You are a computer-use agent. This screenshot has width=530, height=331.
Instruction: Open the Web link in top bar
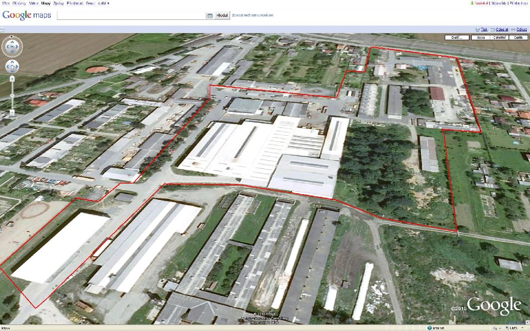pos(6,3)
